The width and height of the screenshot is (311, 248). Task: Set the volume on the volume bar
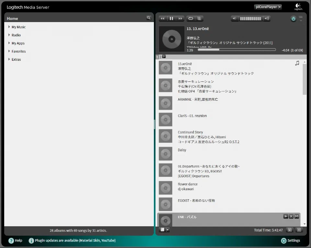coord(250,19)
